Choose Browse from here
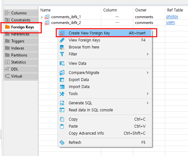Screen dimensions: 188x156 [x=105, y=47]
